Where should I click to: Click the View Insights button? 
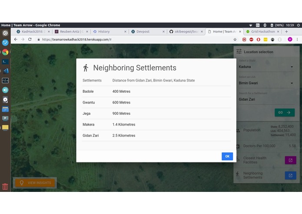coord(35,183)
